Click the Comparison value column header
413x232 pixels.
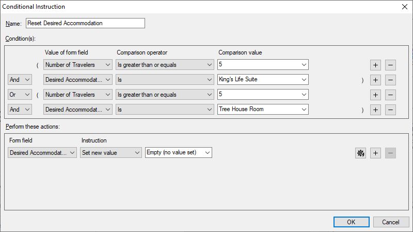[x=240, y=52]
